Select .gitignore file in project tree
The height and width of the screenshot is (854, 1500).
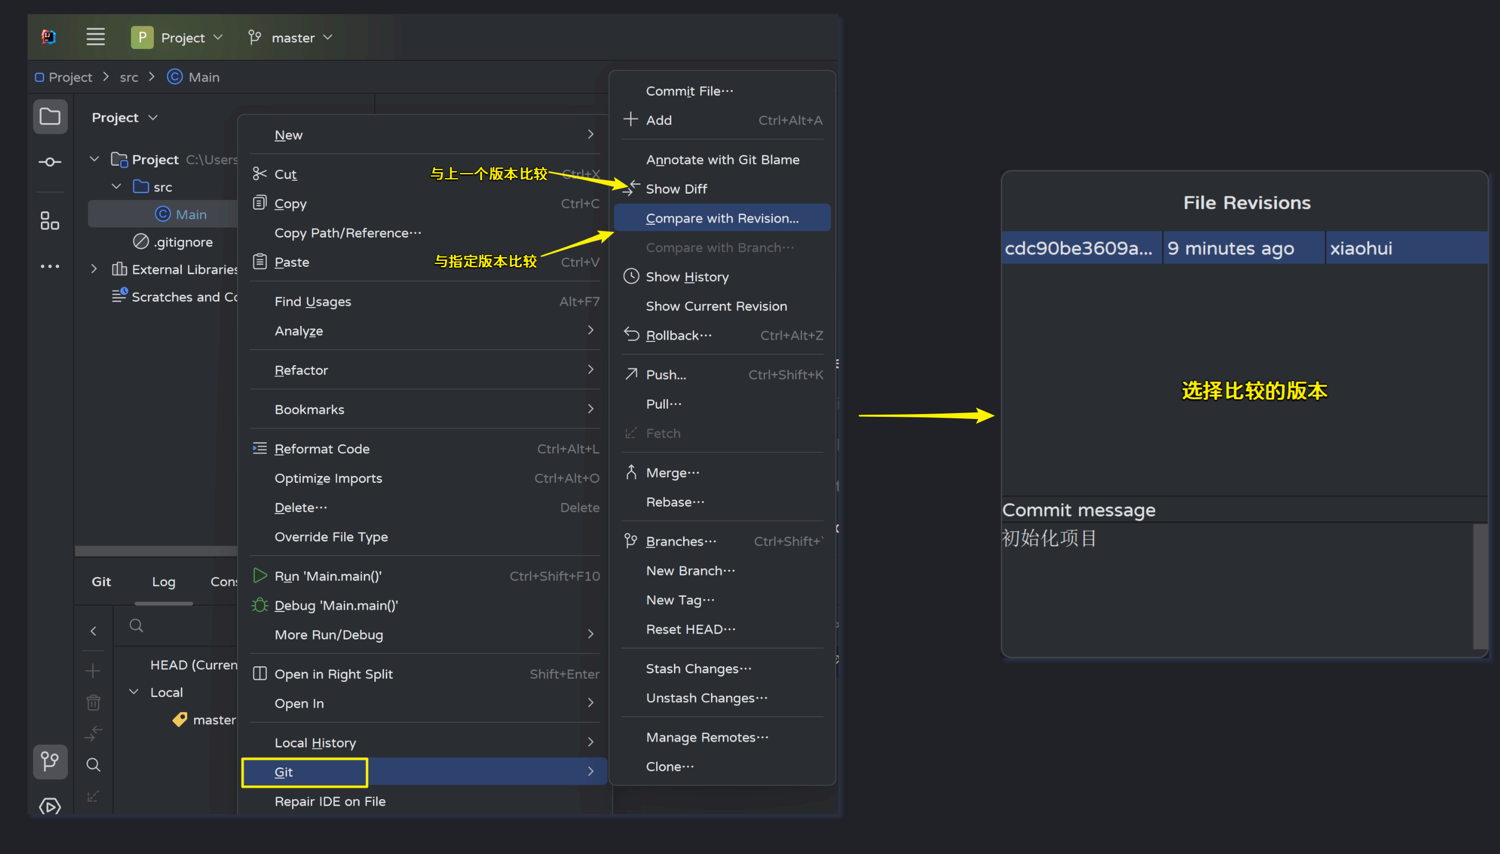pos(182,241)
